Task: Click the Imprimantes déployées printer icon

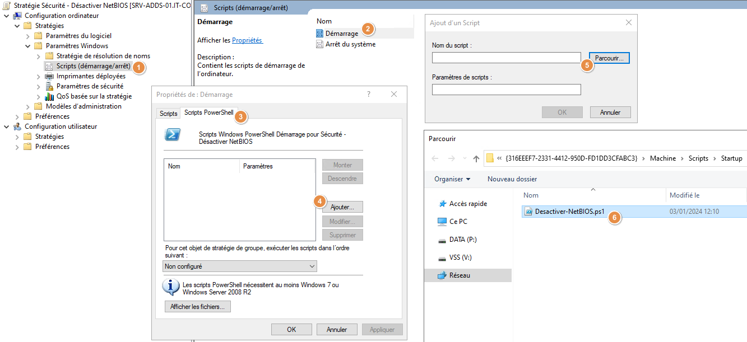Action: 49,76
